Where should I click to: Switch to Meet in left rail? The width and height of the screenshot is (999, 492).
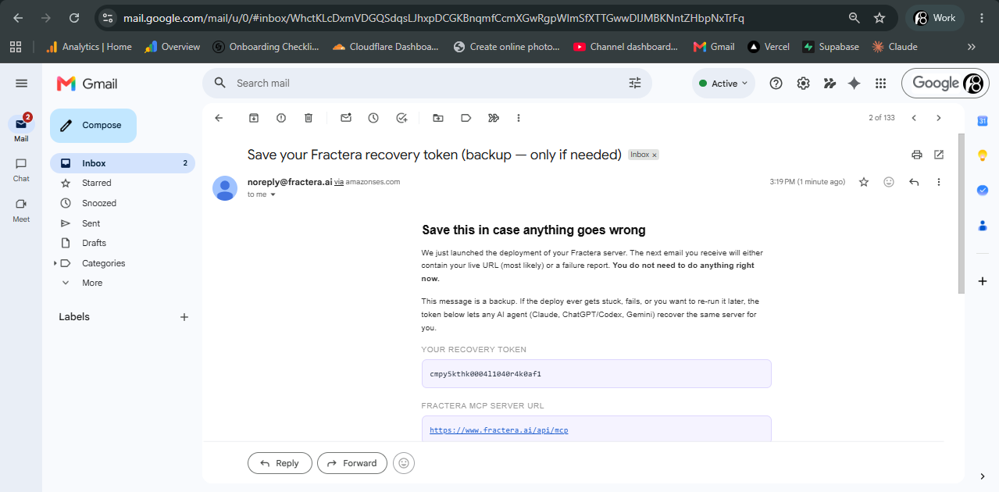pyautogui.click(x=21, y=209)
